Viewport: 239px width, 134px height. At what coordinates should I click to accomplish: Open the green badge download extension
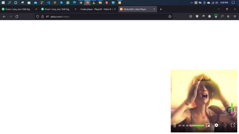(x=216, y=16)
